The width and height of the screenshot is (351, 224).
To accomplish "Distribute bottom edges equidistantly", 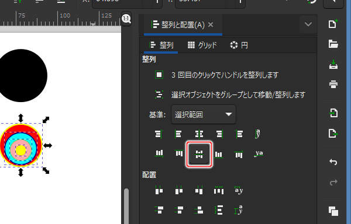I will click(199, 210).
